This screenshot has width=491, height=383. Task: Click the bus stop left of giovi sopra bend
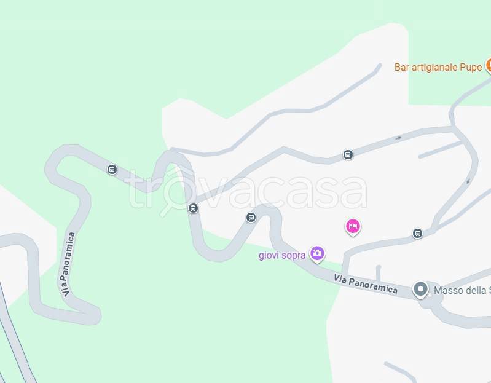point(251,218)
